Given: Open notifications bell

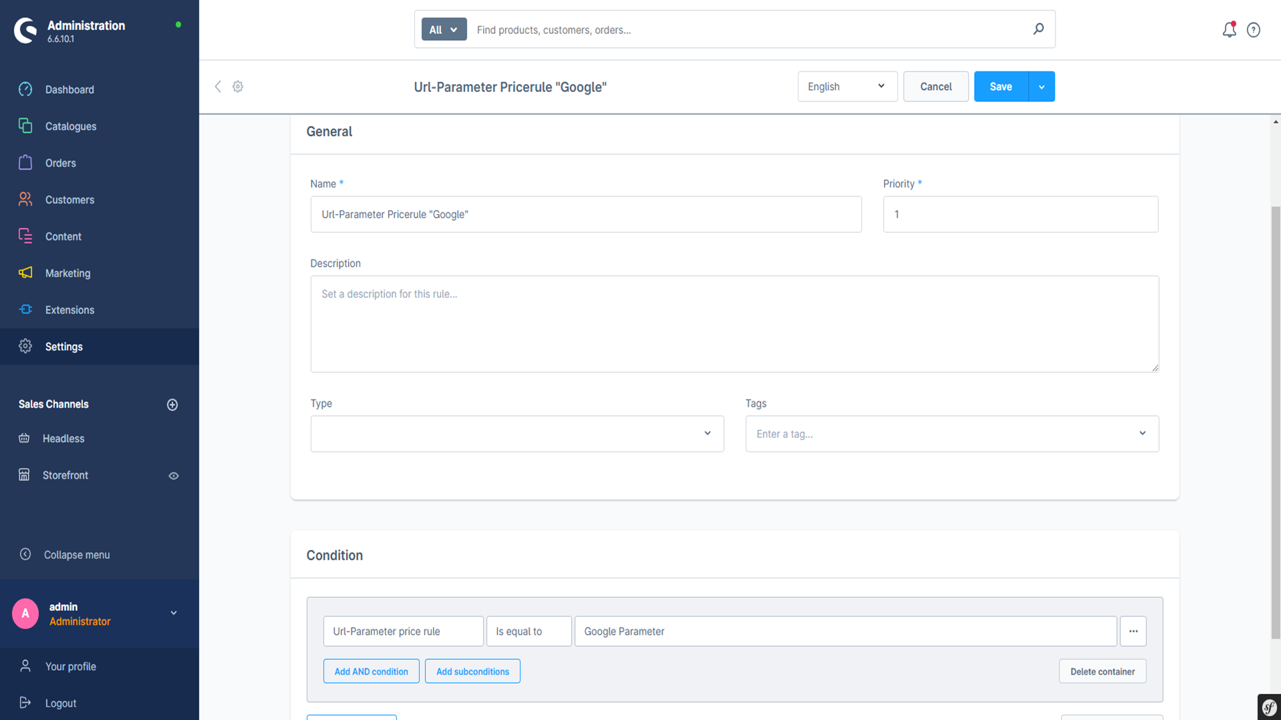Looking at the screenshot, I should 1229,29.
